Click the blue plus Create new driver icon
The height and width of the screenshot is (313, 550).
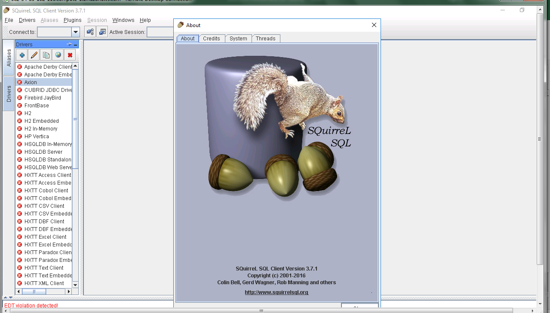pos(22,55)
